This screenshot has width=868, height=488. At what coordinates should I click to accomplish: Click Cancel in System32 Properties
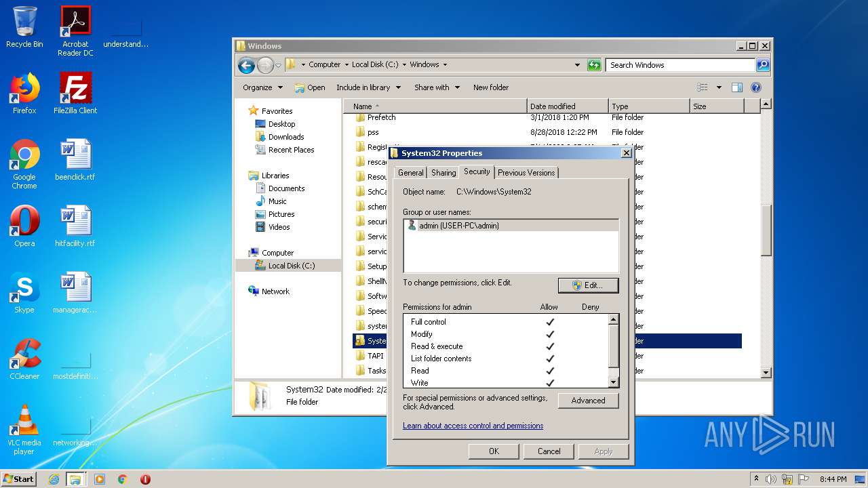pos(549,451)
